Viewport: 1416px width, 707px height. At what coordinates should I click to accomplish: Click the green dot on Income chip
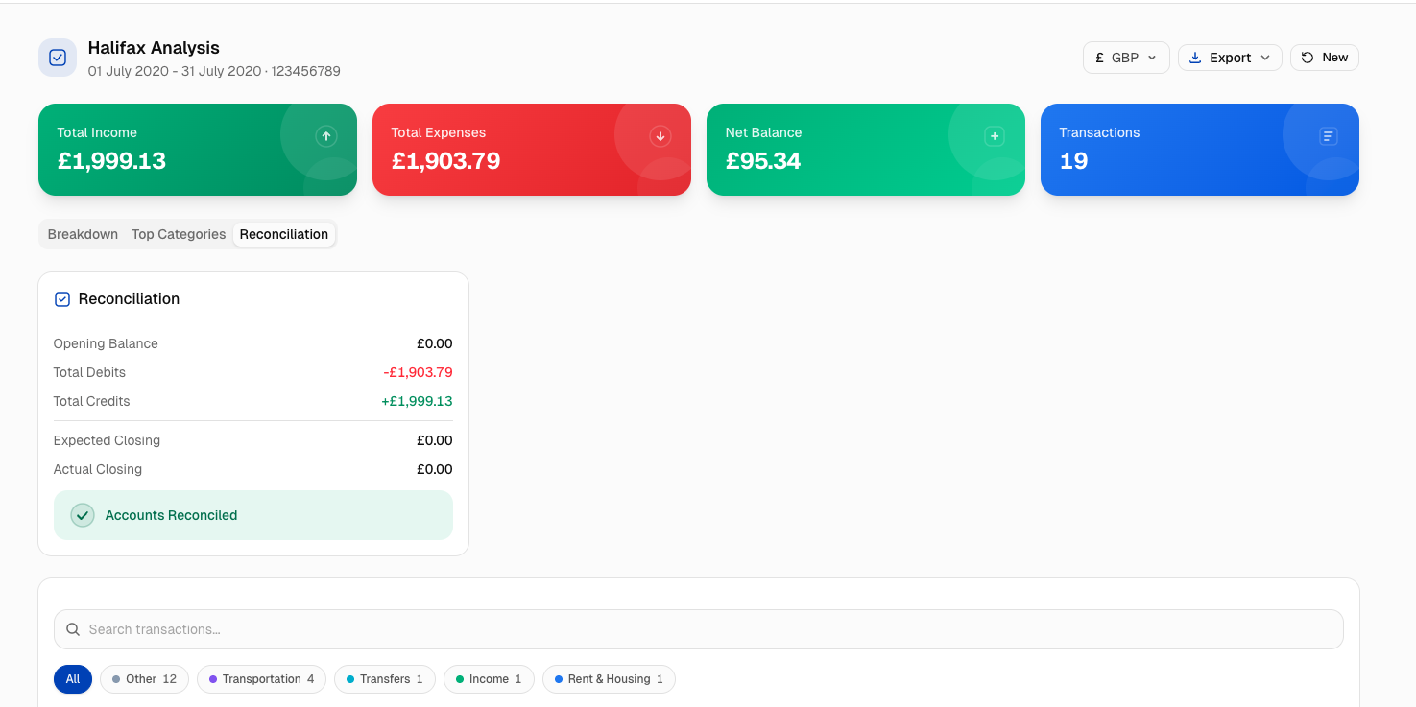pyautogui.click(x=460, y=679)
